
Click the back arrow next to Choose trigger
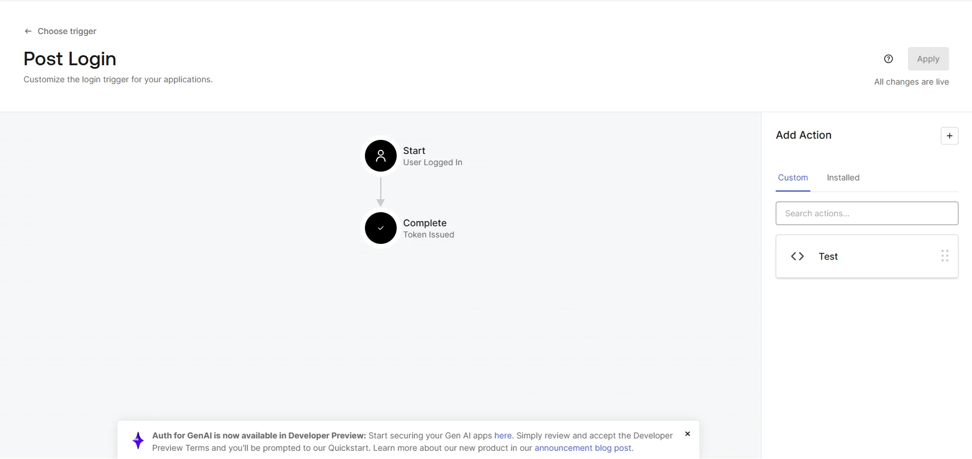pos(28,31)
